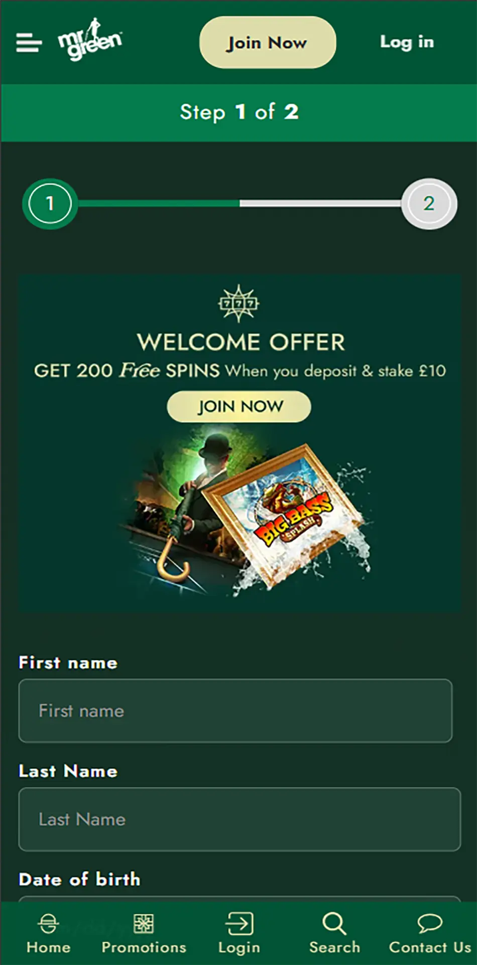Click the 777 slot icon above Welcome Offer
Viewport: 477px width, 965px height.
pos(239,303)
